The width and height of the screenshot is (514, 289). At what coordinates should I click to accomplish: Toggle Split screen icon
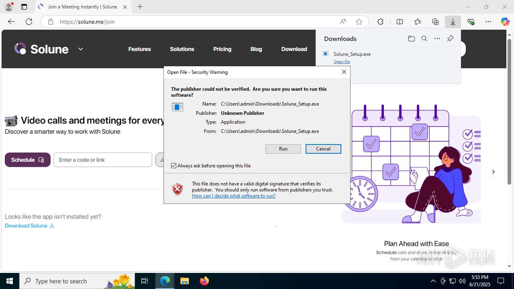[400, 22]
